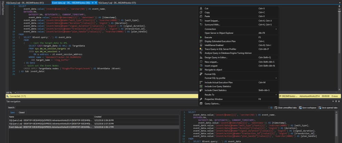Choose Cut from the context menu
Viewport: 342px width, 143px height.
[x=238, y=8]
